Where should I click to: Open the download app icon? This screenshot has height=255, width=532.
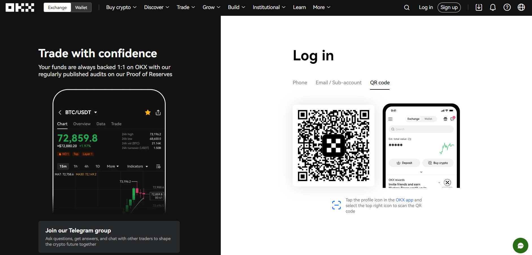[x=479, y=7]
